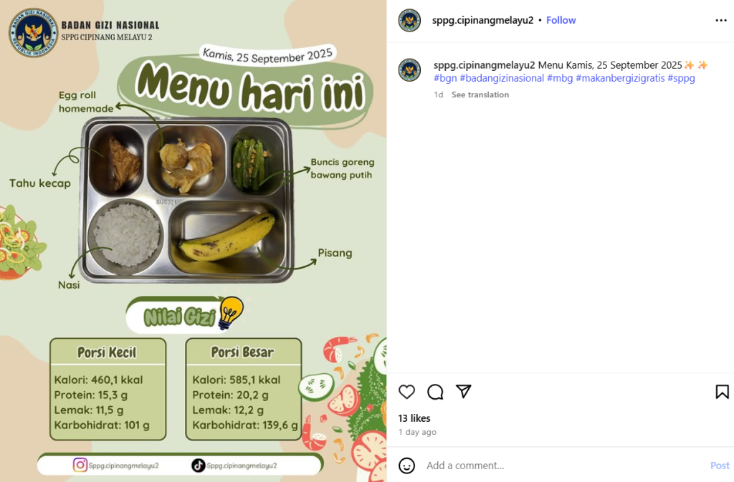This screenshot has height=482, width=734.
Task: Open comments via the speech bubble icon
Action: pyautogui.click(x=435, y=392)
